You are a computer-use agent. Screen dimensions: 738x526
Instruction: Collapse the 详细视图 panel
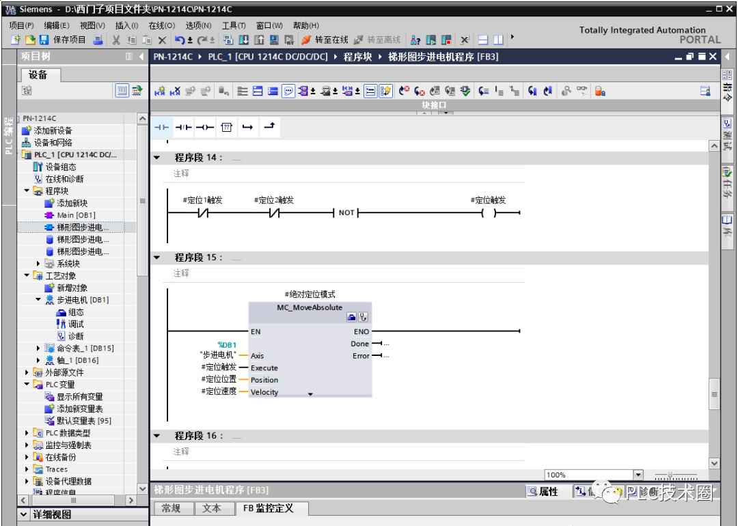pos(23,514)
